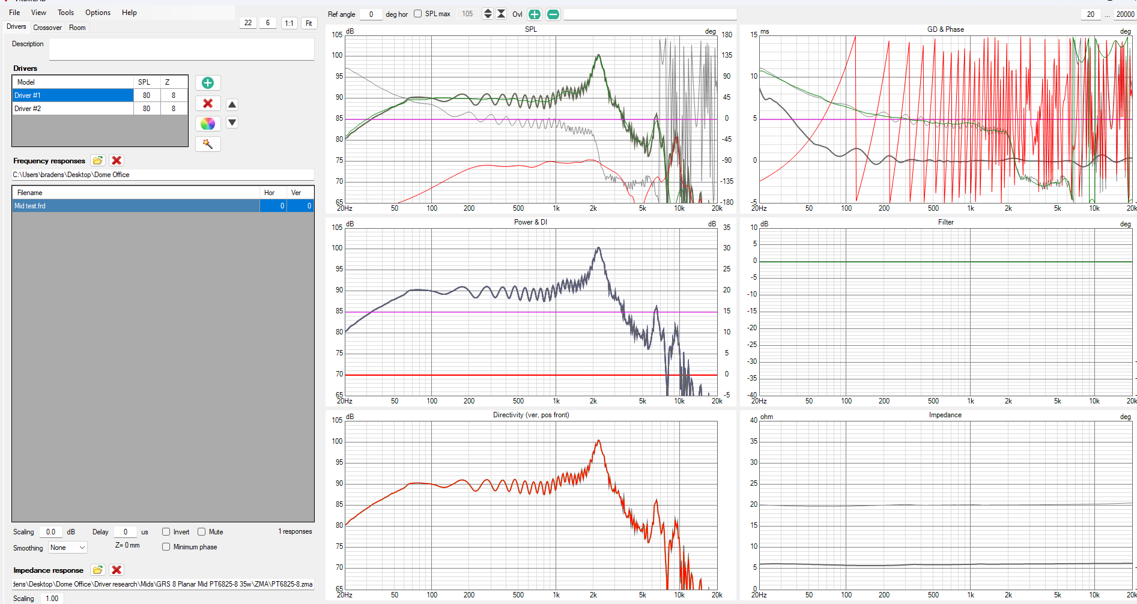Select the Drivers tab
This screenshot has height=604, width=1137.
(16, 27)
